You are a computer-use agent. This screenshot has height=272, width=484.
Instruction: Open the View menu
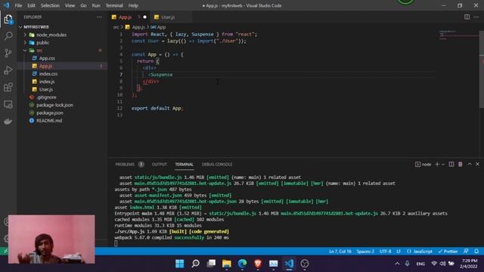pos(70,5)
